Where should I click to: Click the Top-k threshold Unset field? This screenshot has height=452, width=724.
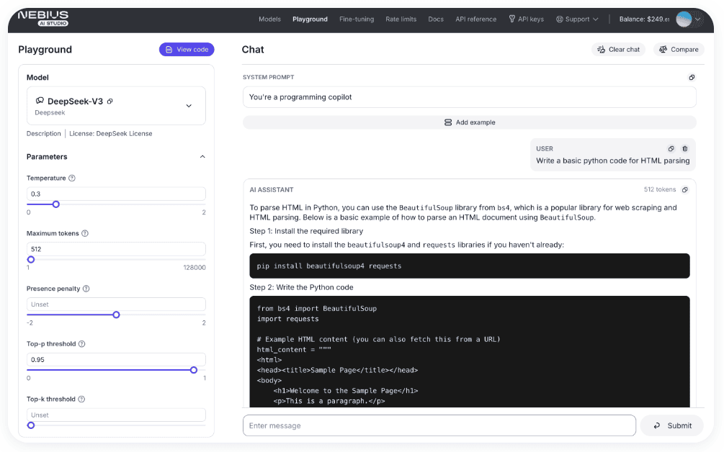point(117,415)
